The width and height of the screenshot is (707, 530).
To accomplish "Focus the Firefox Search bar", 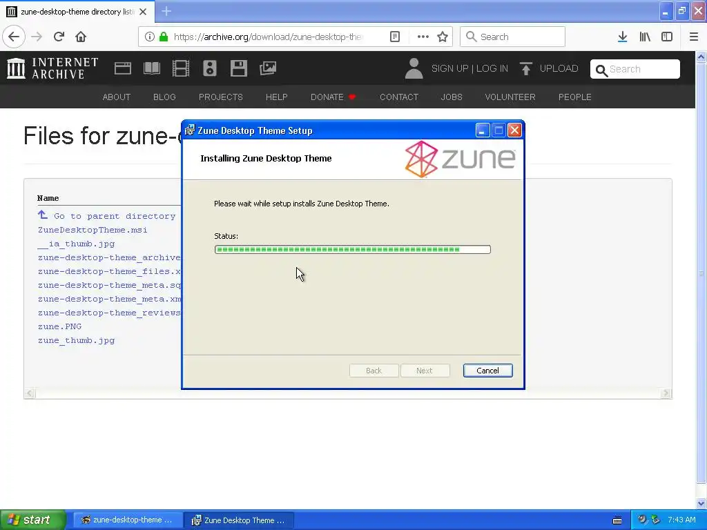I will click(x=512, y=37).
